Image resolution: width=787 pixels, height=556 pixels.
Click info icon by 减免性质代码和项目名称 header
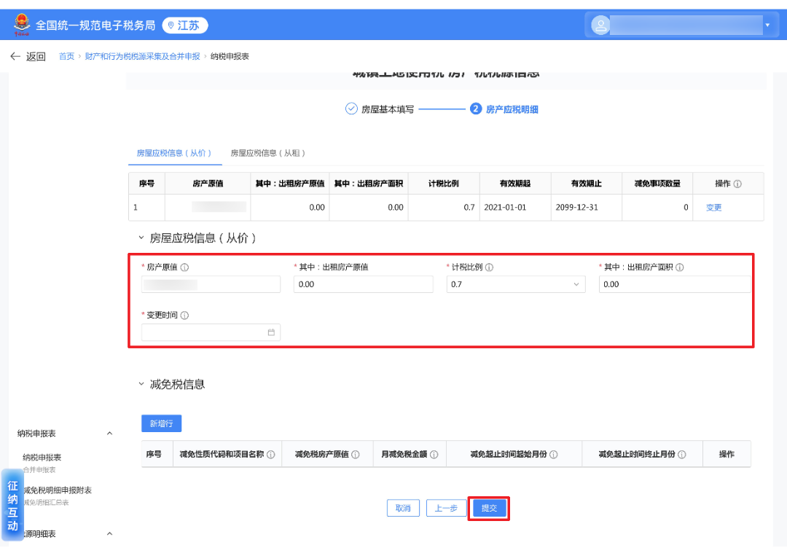coord(271,454)
